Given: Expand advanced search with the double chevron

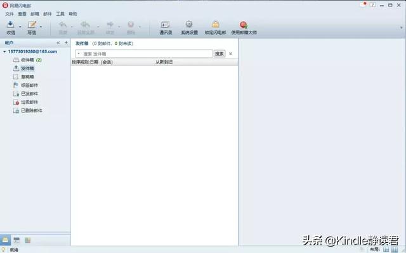Looking at the screenshot, I should tap(231, 54).
